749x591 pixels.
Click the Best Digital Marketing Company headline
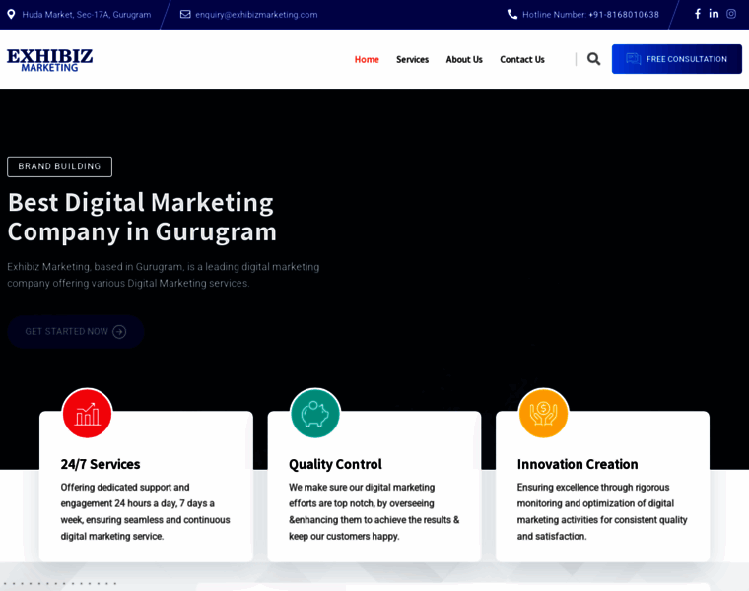142,218
